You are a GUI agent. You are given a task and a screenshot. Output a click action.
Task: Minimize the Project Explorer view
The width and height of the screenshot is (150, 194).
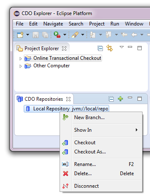[130, 47]
